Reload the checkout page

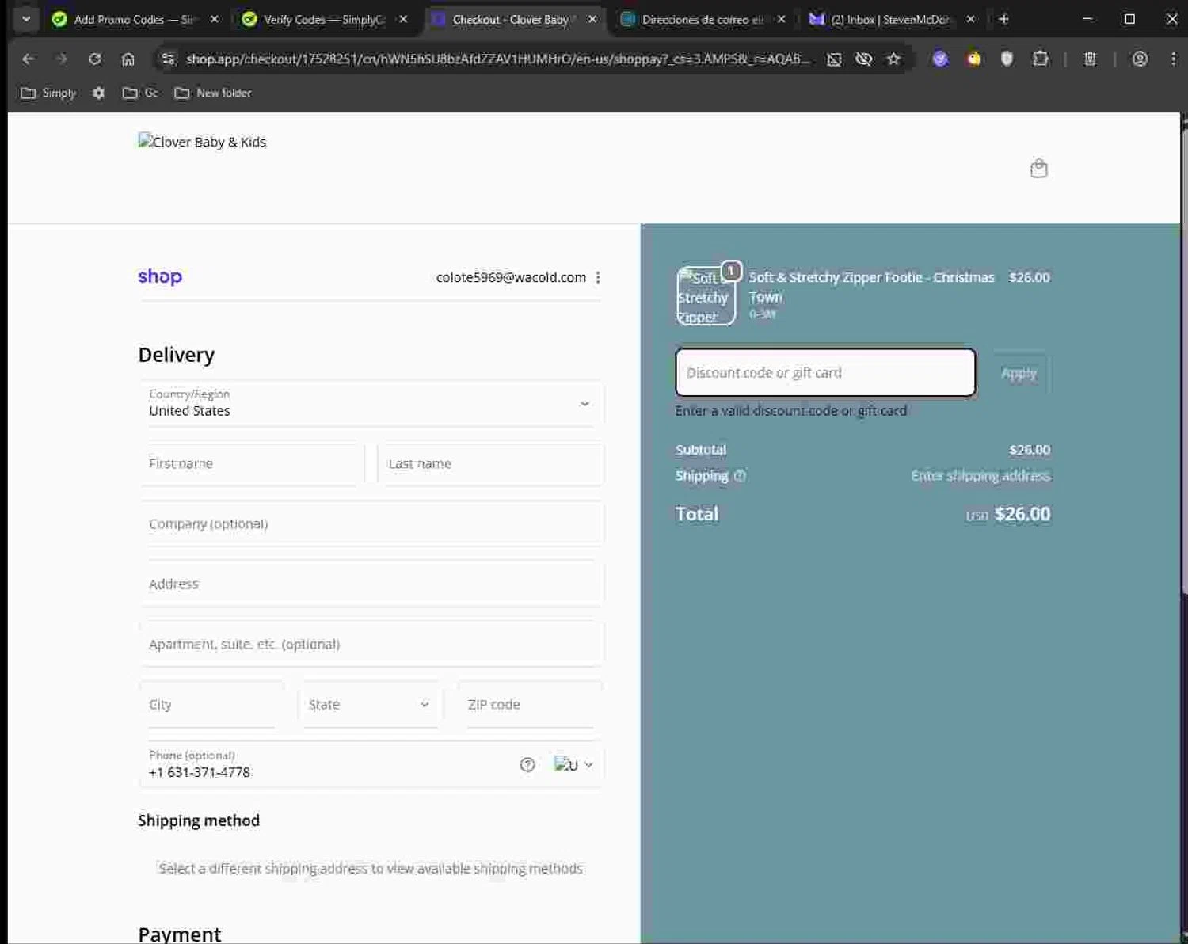95,59
